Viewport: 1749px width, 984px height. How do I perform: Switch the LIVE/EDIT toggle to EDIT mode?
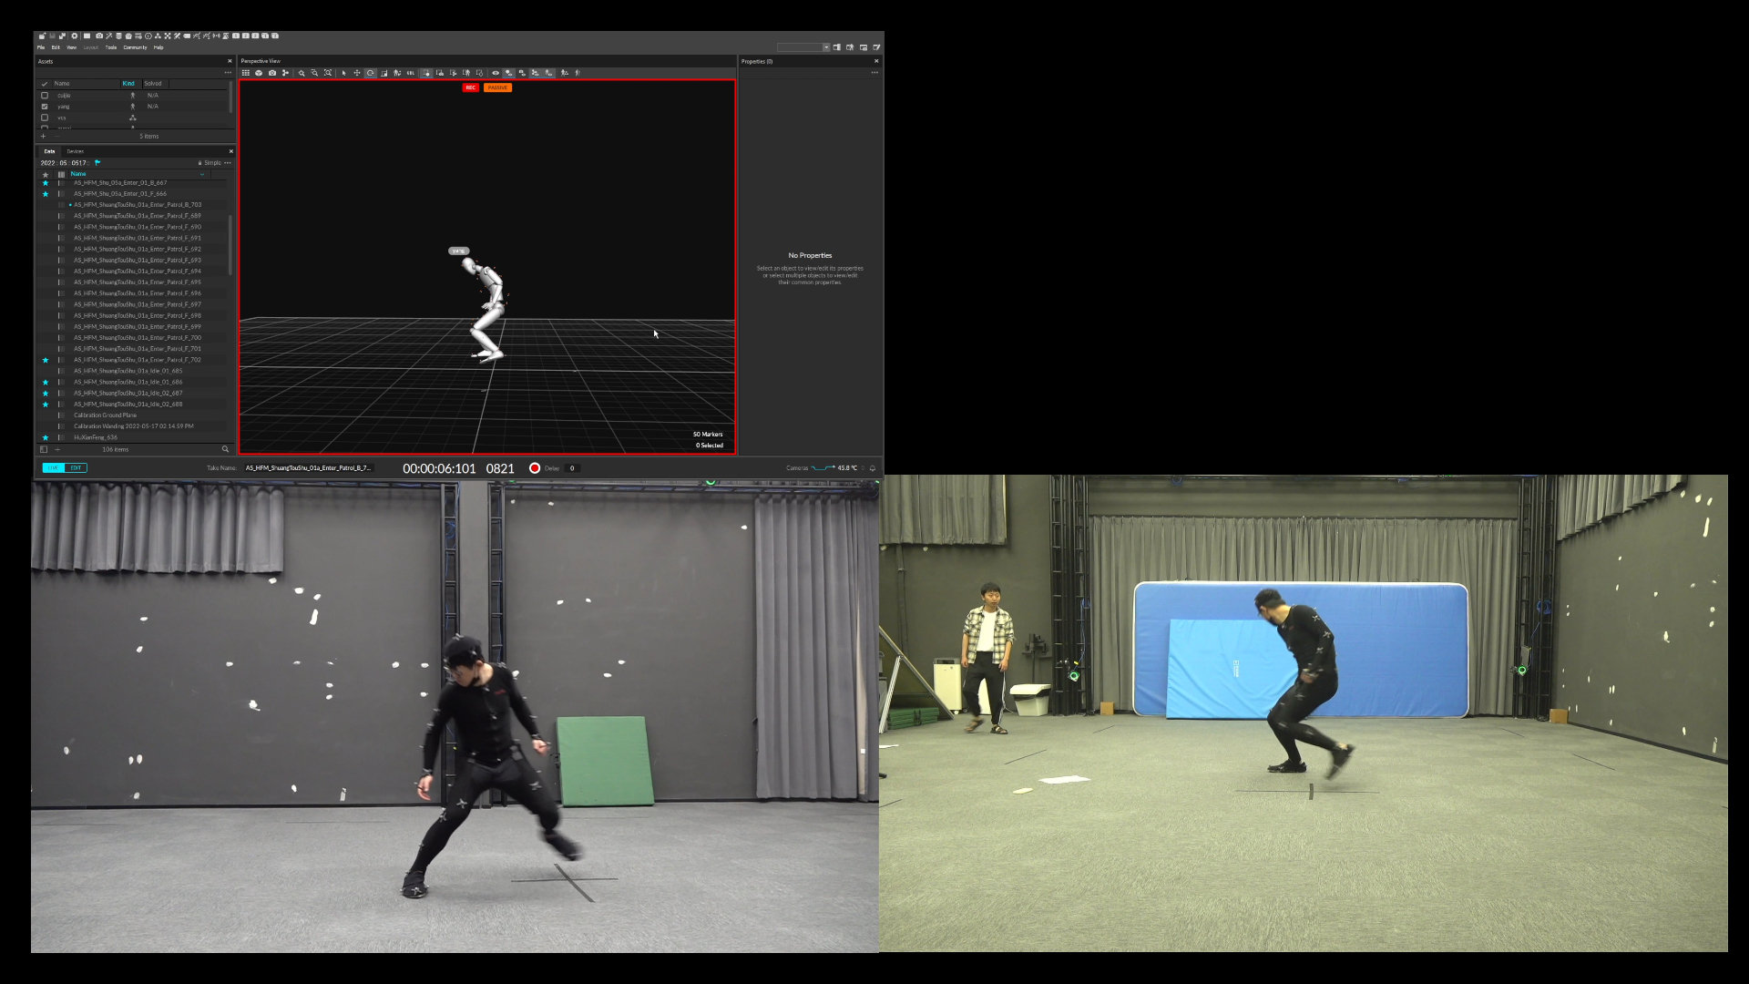click(x=76, y=468)
